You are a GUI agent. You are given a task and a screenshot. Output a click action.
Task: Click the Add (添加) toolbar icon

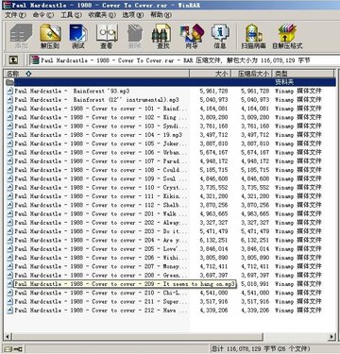(x=22, y=36)
